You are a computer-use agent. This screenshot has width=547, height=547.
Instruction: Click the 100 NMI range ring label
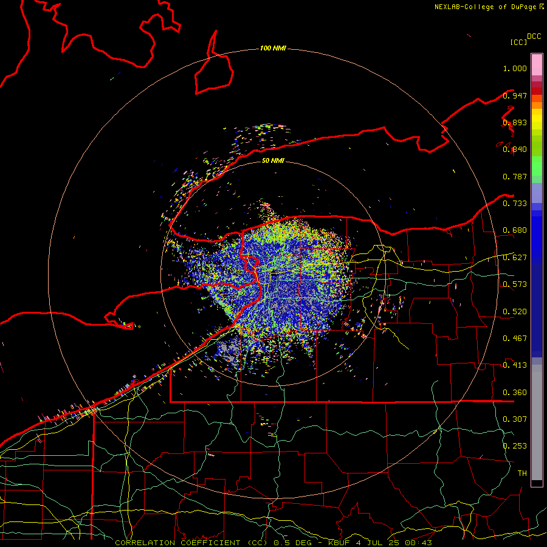click(273, 48)
